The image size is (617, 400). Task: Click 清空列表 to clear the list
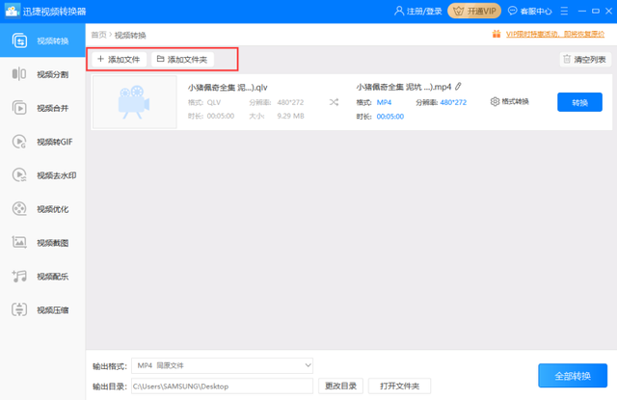point(585,60)
